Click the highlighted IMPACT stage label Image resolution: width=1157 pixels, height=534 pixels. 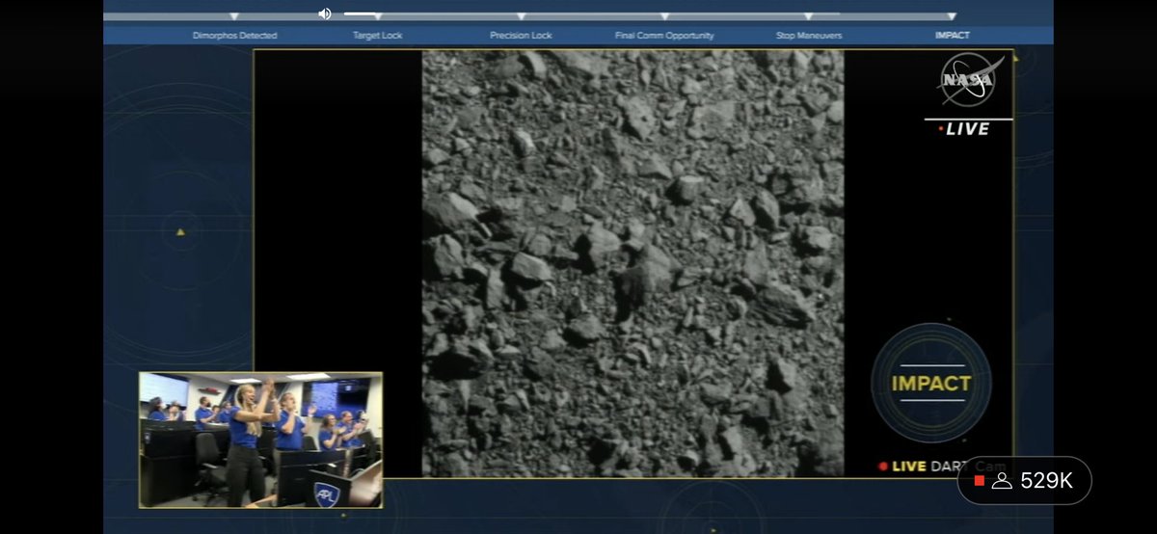tap(952, 36)
